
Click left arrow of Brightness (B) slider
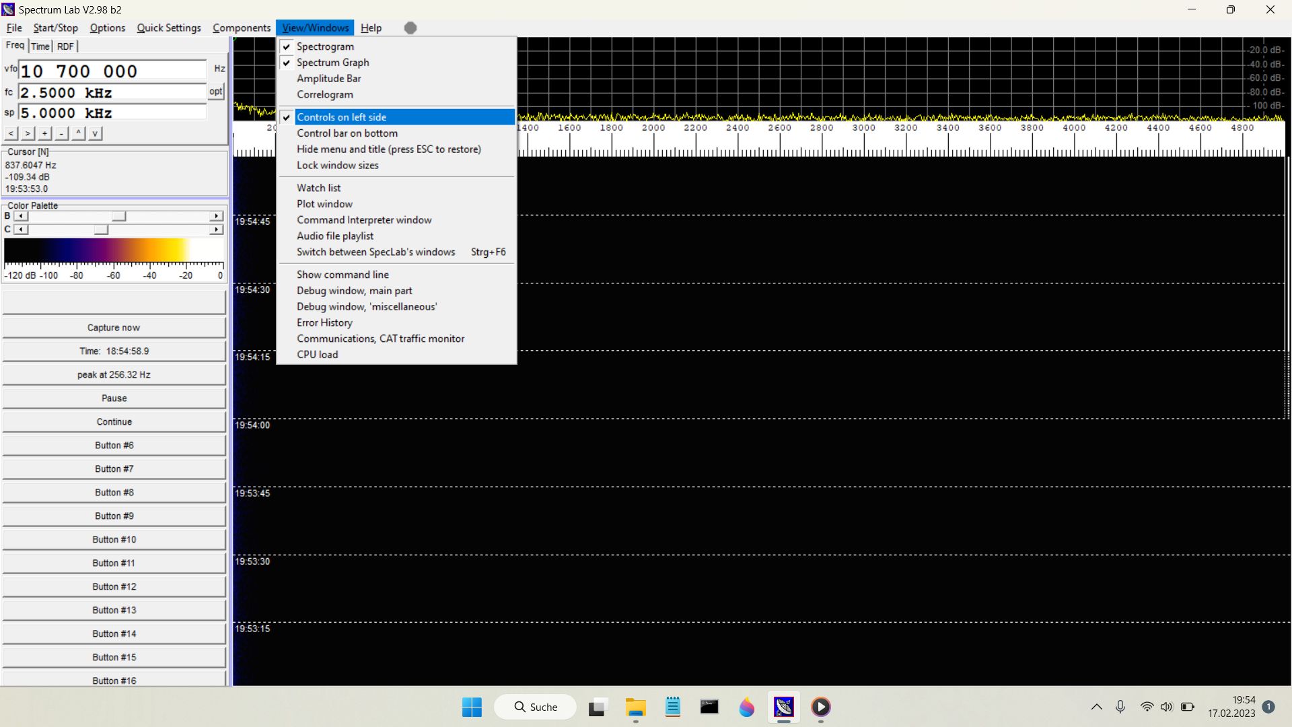[x=22, y=216]
